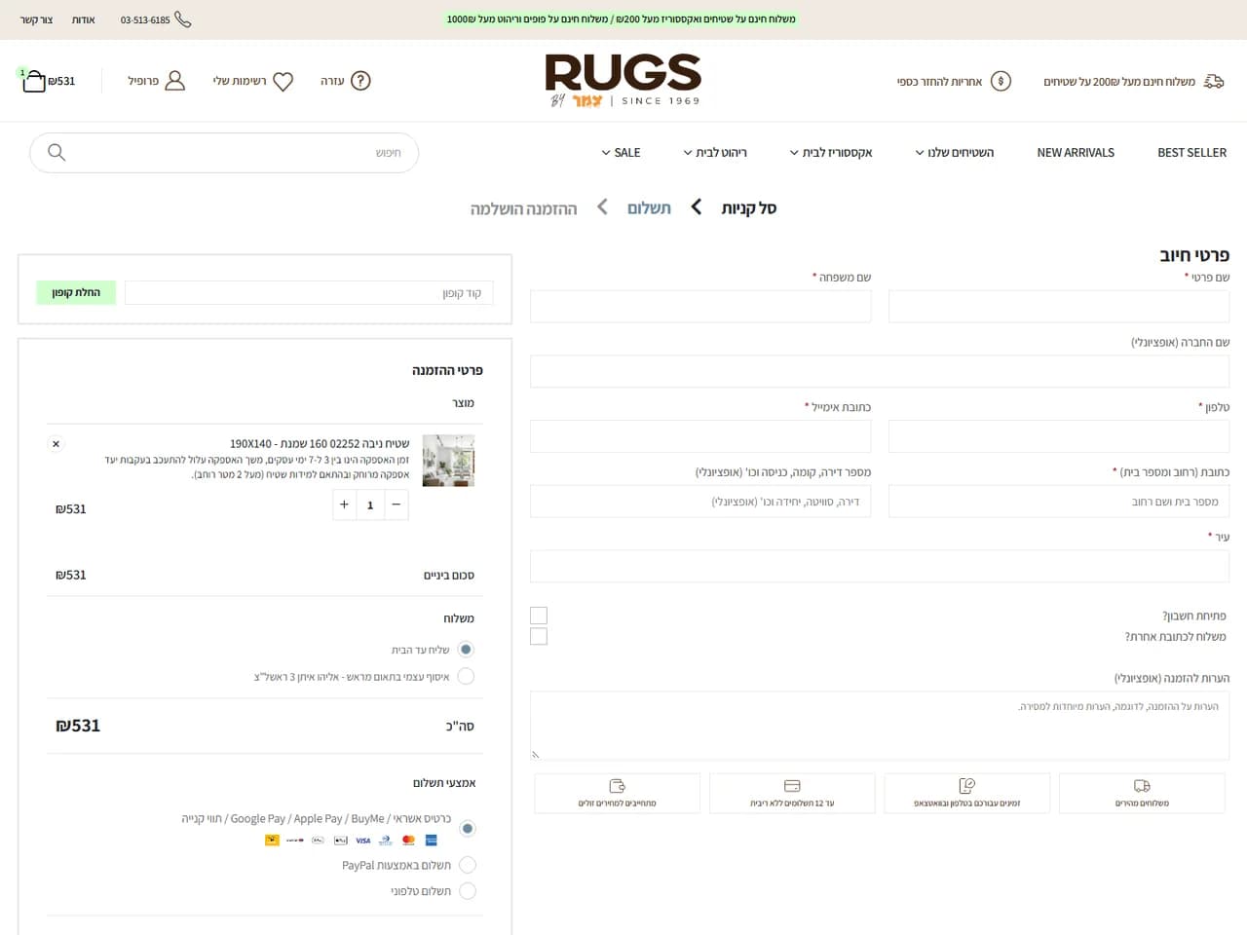
Task: Click the about link in top bar
Action: [84, 19]
